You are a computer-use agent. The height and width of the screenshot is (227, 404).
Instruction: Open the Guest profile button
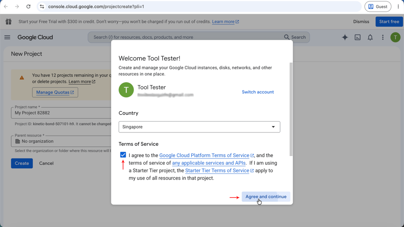[378, 7]
